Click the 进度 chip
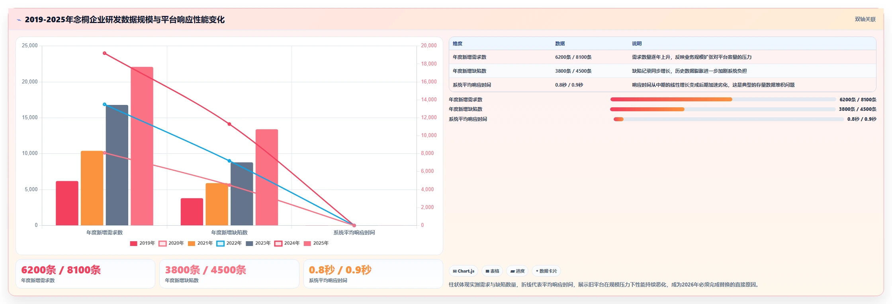The width and height of the screenshot is (892, 304). [517, 271]
